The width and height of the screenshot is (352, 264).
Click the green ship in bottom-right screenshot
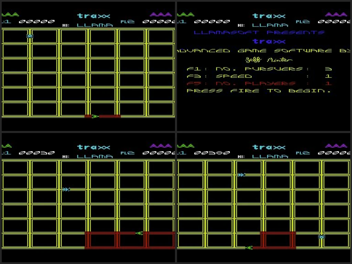point(249,247)
